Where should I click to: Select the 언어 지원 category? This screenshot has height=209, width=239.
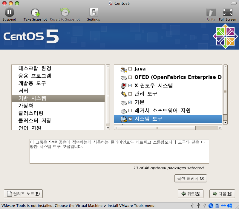pos(58,127)
